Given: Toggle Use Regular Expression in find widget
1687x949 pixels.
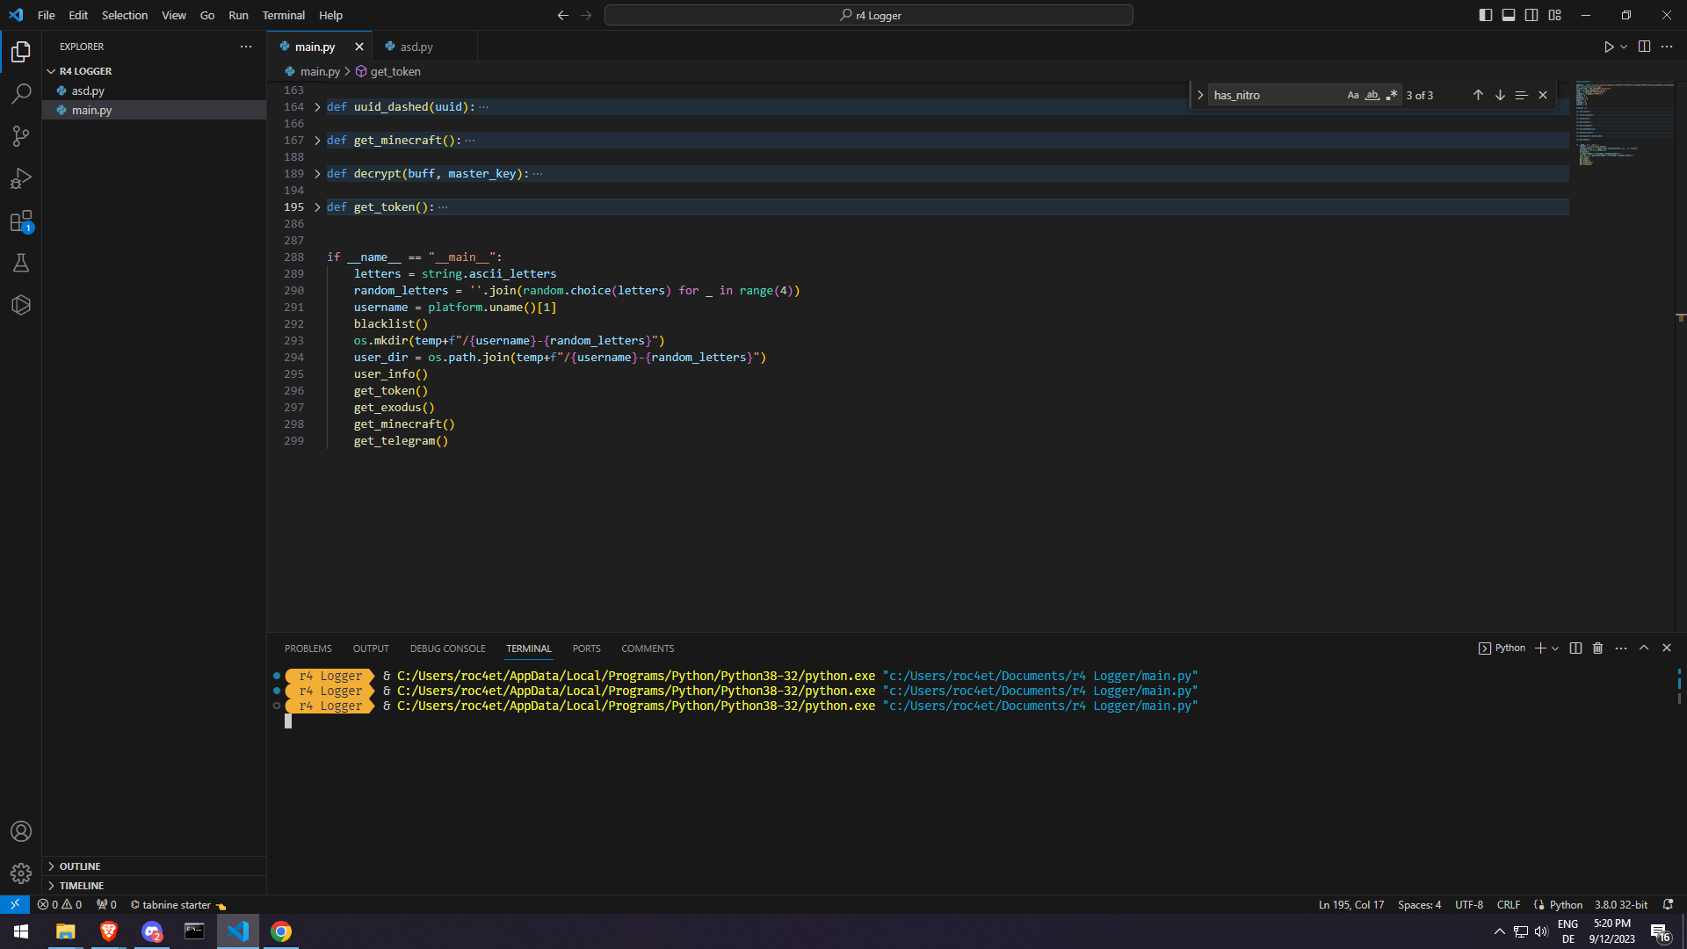Looking at the screenshot, I should tap(1391, 95).
